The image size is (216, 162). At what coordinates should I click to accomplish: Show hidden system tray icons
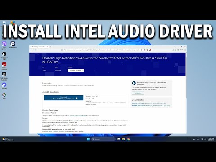[x=190, y=139]
